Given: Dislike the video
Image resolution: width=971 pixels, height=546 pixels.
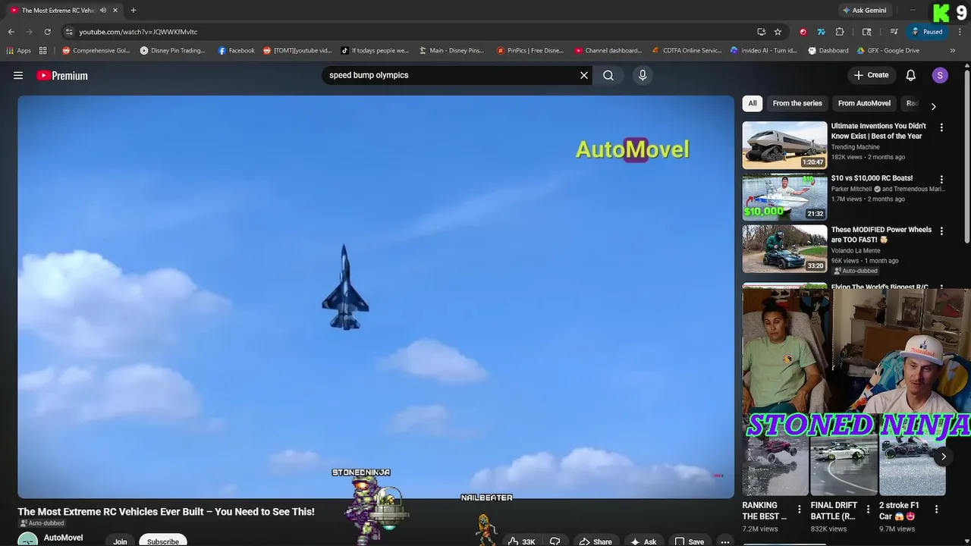Looking at the screenshot, I should 555,541.
